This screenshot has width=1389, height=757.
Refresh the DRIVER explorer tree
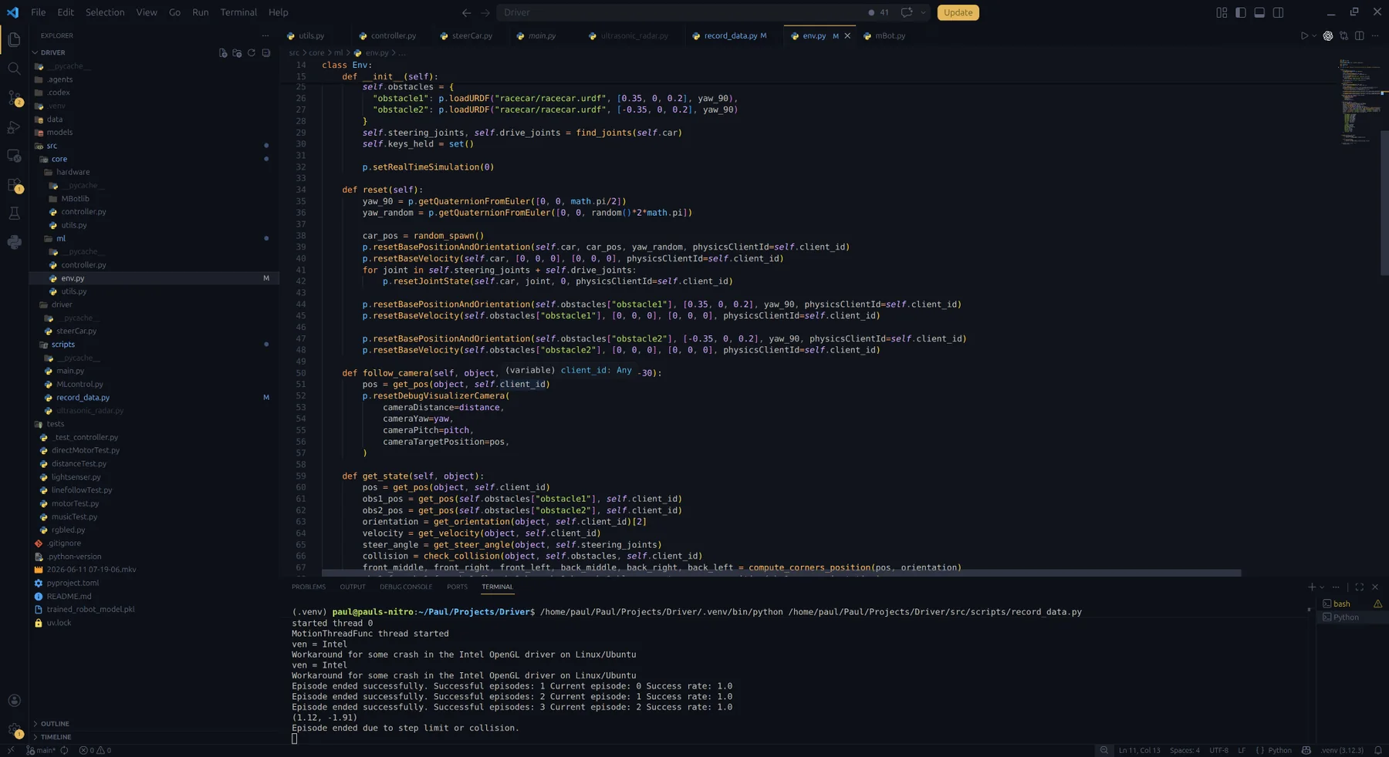(252, 53)
